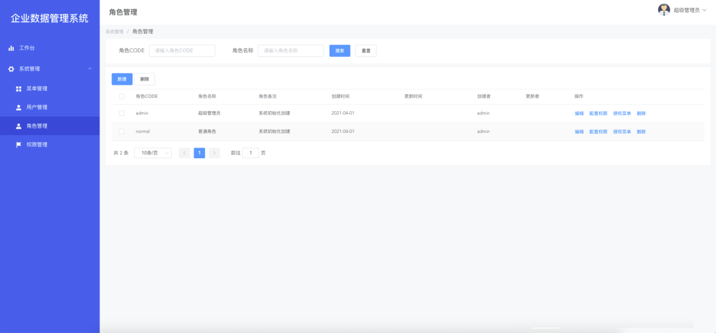Click 2021-04-01 in the admin row
716x333 pixels.
pos(343,113)
